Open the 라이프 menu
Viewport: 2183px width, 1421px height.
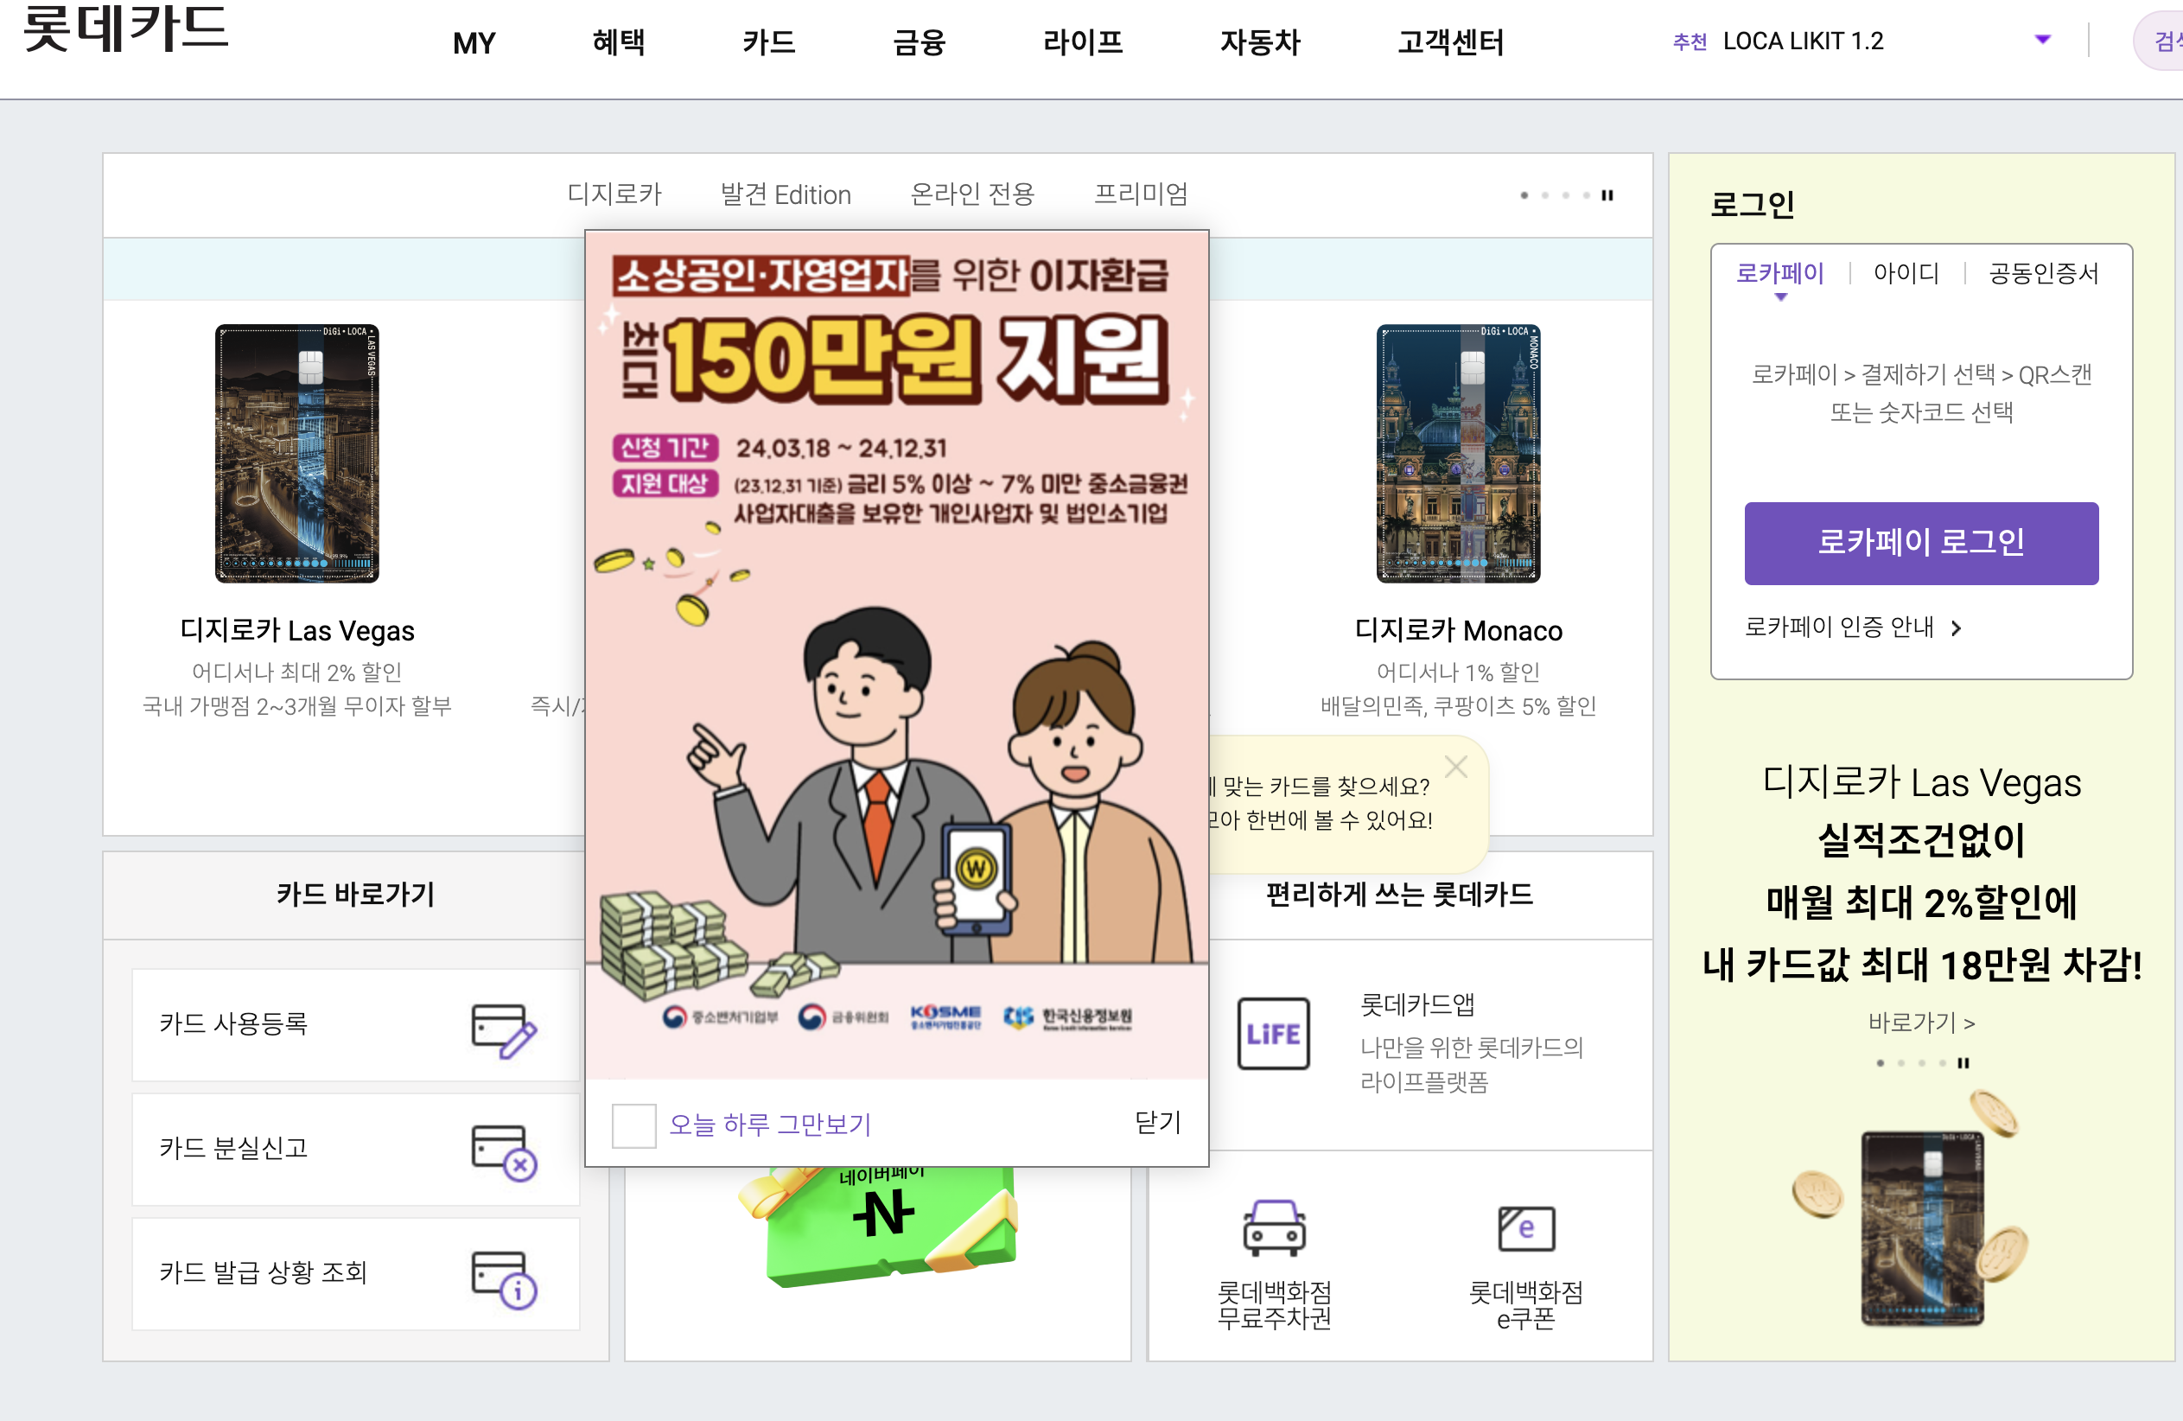click(1083, 42)
